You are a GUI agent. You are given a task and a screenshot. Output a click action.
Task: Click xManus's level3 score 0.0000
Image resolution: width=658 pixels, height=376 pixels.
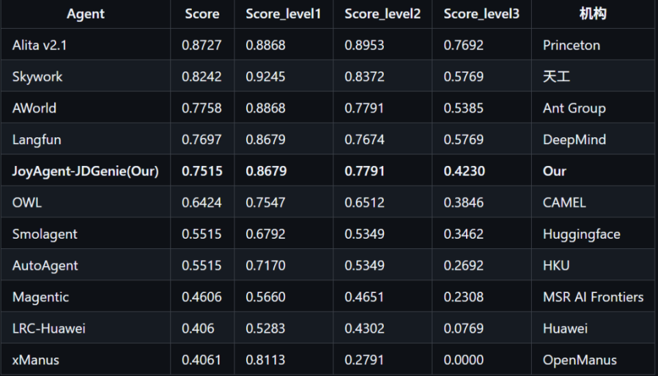[x=464, y=360]
